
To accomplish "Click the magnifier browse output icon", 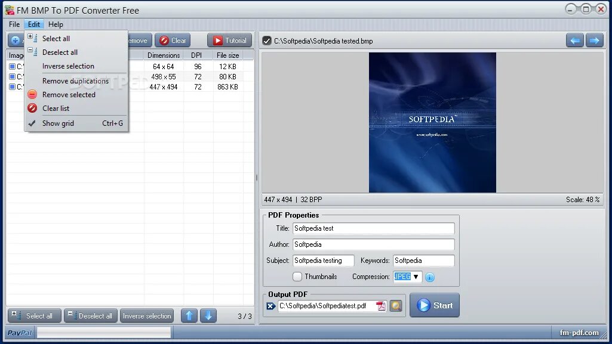I will [396, 306].
